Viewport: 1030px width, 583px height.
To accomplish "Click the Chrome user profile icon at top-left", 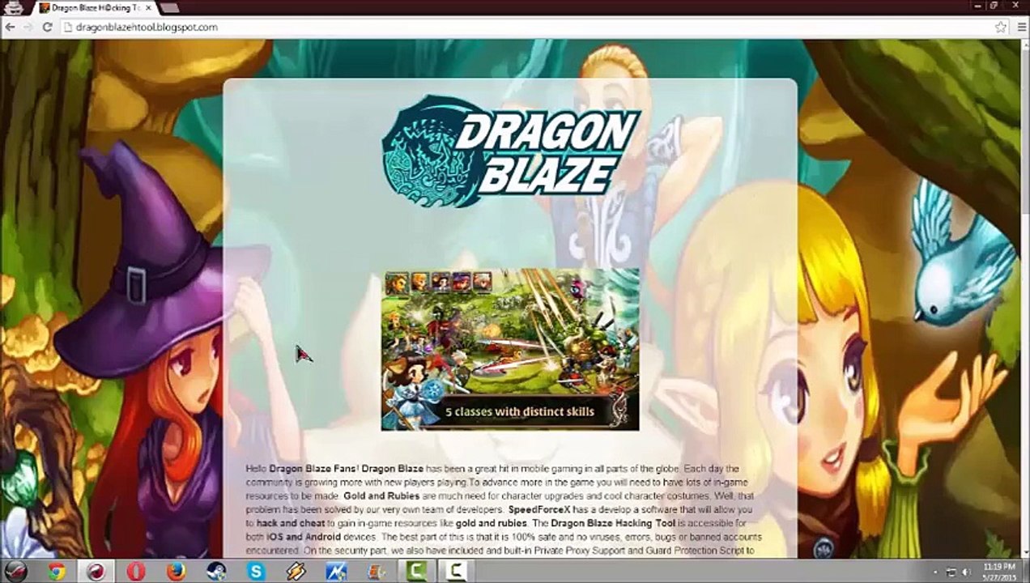I will pyautogui.click(x=13, y=7).
